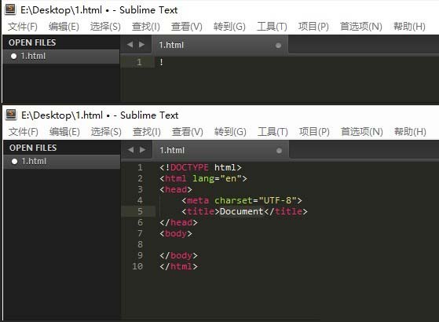Screen dimensions: 439x322
Task: Open 查找(I) menu in the upper window
Action: click(x=145, y=27)
